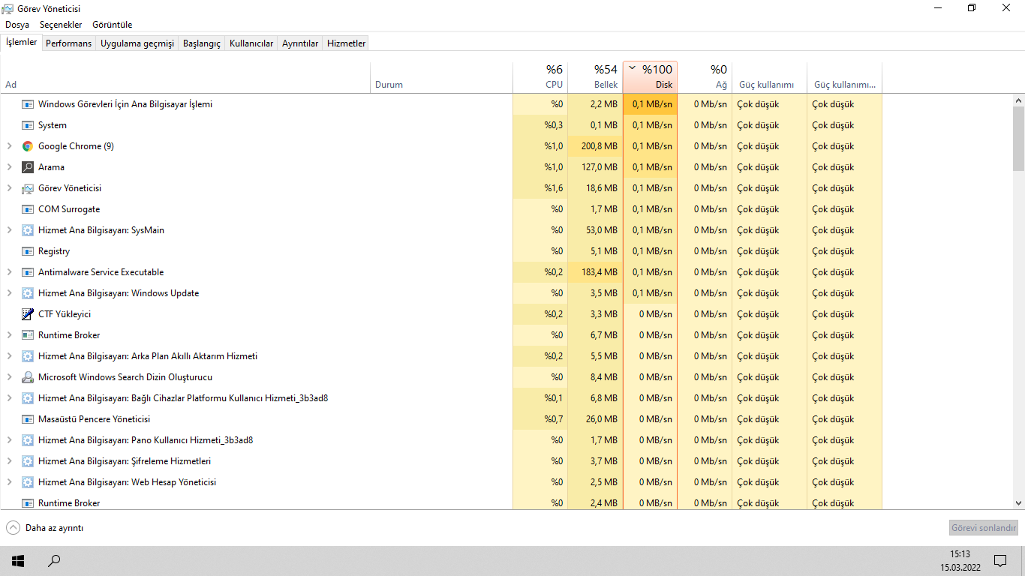The image size is (1025, 576).
Task: Click the Antimalware Service Executable icon
Action: tap(28, 272)
